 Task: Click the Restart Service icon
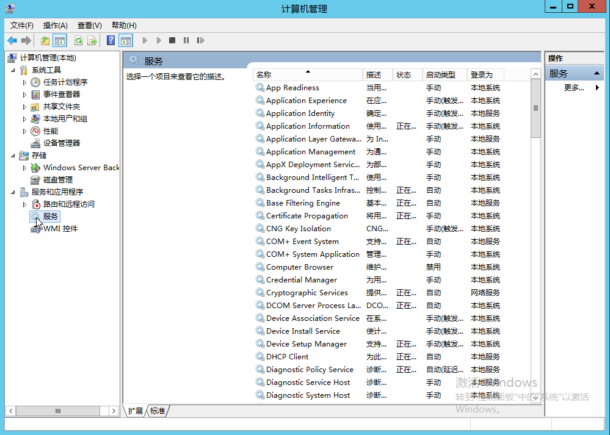coord(200,40)
